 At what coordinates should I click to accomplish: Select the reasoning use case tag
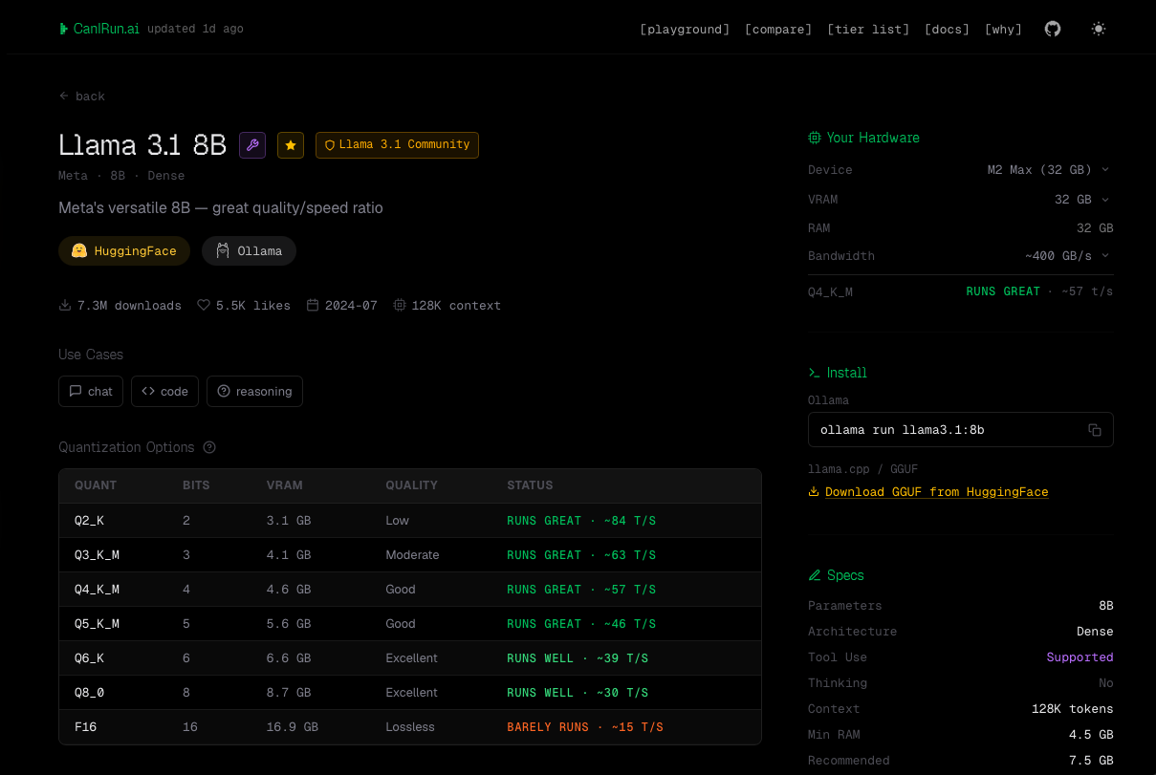coord(254,391)
